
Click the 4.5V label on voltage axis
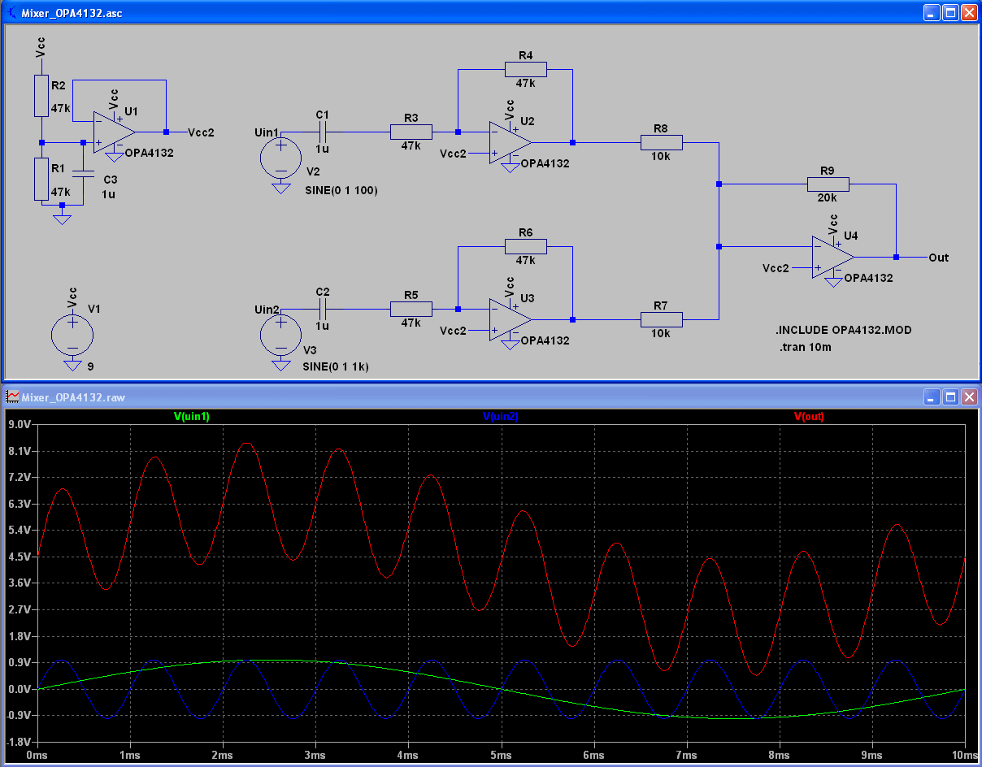[x=20, y=557]
